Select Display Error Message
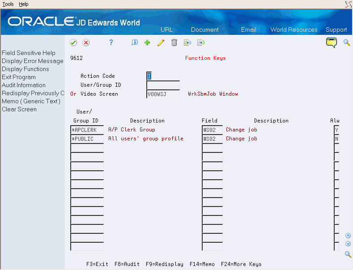 coord(33,61)
